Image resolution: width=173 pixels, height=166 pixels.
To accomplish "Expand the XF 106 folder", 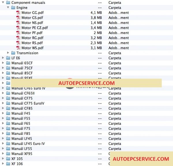I will (x=3, y=164).
